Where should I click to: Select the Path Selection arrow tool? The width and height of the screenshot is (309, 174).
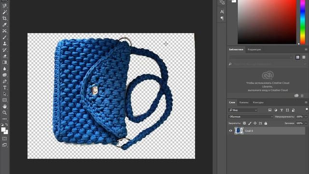[x=4, y=94]
